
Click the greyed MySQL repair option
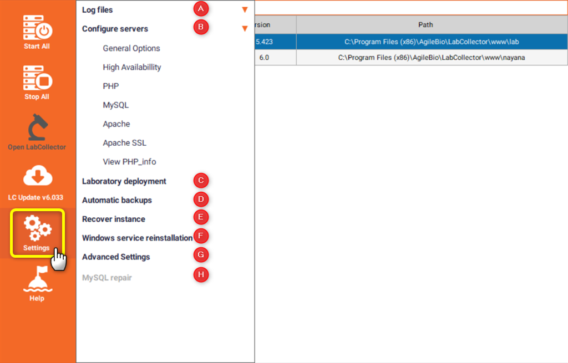(107, 278)
